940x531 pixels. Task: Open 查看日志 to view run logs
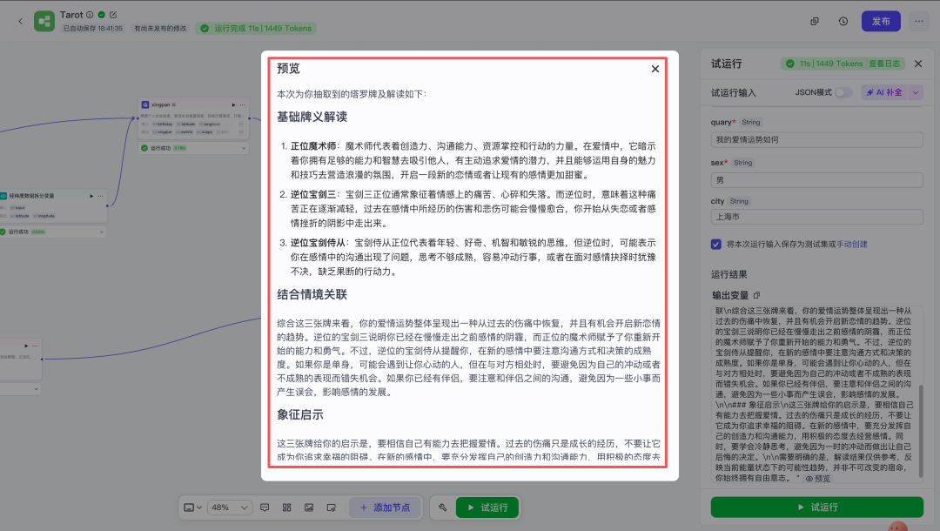click(885, 64)
